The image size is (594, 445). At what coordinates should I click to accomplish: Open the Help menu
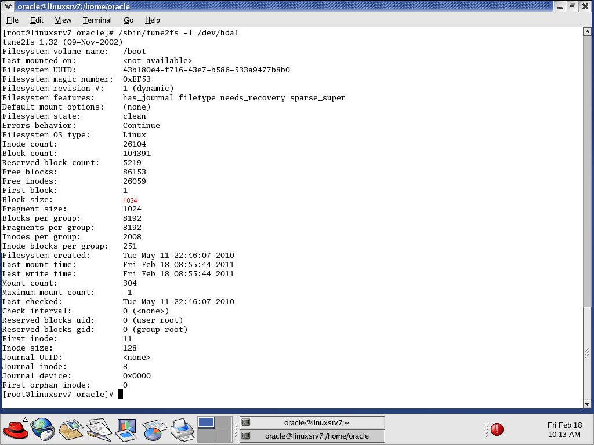tap(153, 20)
